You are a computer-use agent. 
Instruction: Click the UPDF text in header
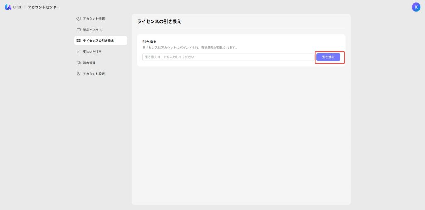[17, 7]
